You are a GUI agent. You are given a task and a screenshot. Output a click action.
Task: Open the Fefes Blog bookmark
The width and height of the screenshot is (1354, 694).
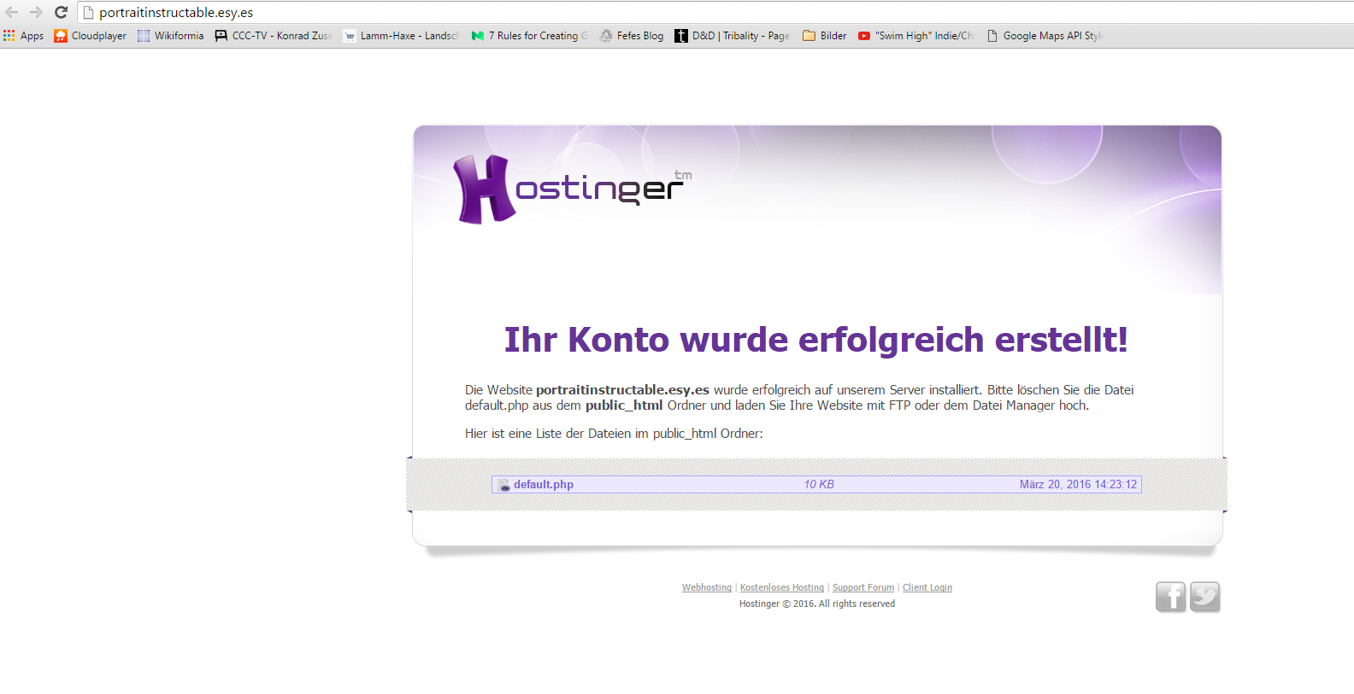point(632,36)
